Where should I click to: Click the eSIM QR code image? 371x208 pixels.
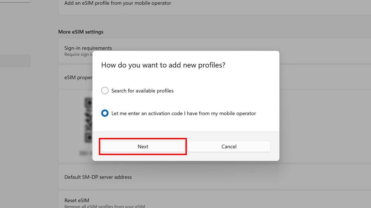click(88, 119)
